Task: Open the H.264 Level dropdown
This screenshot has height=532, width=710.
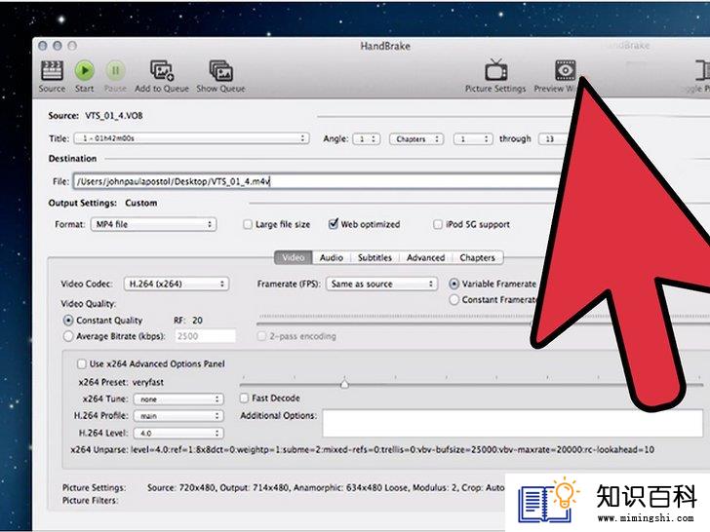Action: 178,433
